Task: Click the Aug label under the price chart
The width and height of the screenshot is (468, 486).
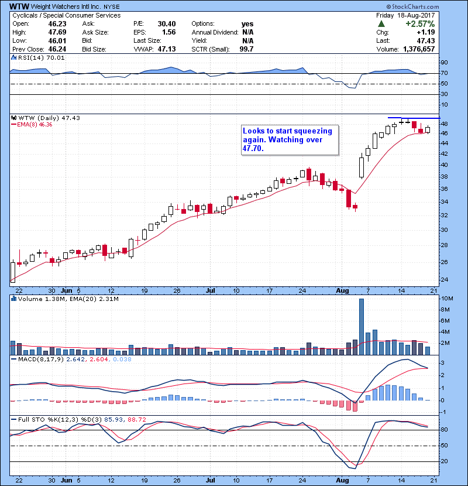Action: tap(343, 291)
